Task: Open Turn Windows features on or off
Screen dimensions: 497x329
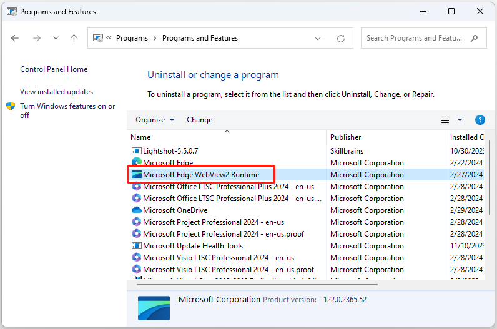Action: pyautogui.click(x=67, y=110)
